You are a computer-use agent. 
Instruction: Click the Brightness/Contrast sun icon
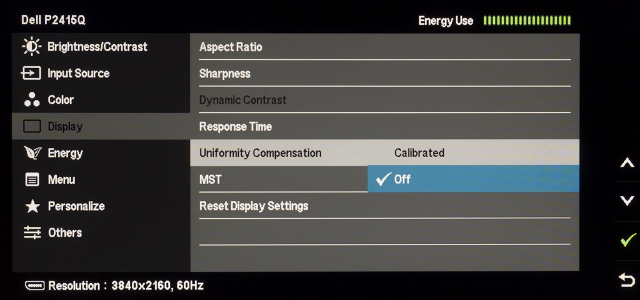31,47
